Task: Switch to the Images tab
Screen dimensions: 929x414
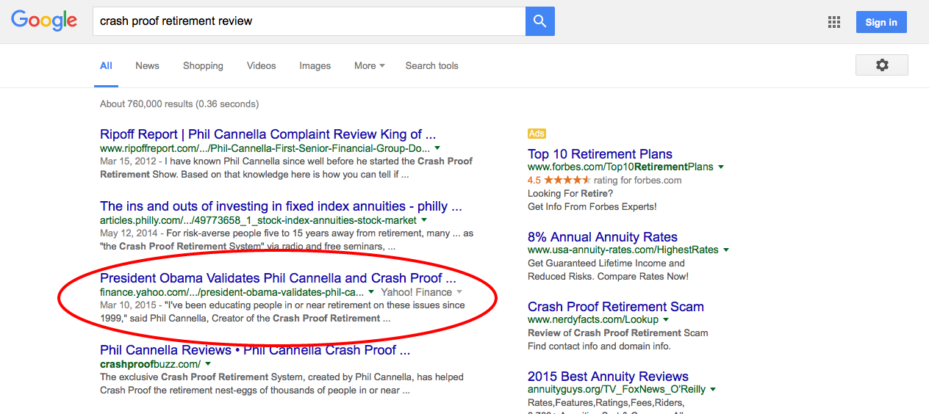Action: click(315, 65)
